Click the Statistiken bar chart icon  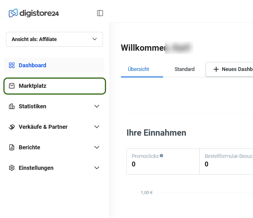[12, 106]
